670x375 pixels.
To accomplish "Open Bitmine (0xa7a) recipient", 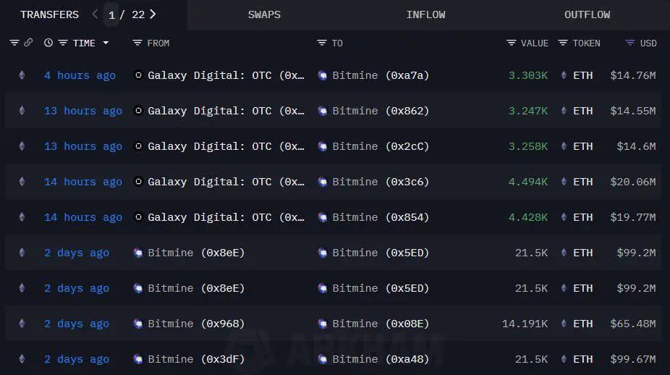I will pos(381,76).
